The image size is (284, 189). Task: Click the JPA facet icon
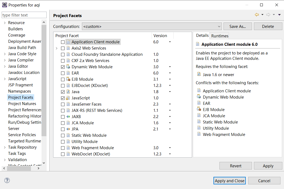click(x=68, y=129)
